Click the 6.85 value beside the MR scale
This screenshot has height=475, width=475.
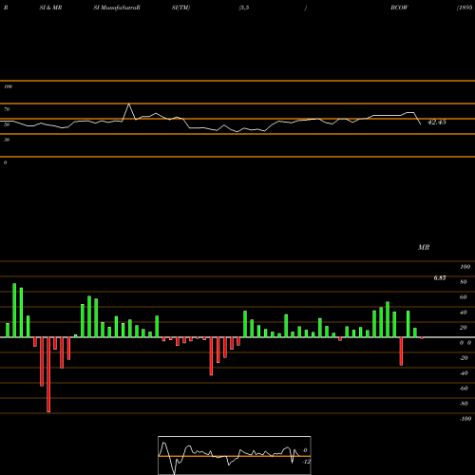(440, 277)
